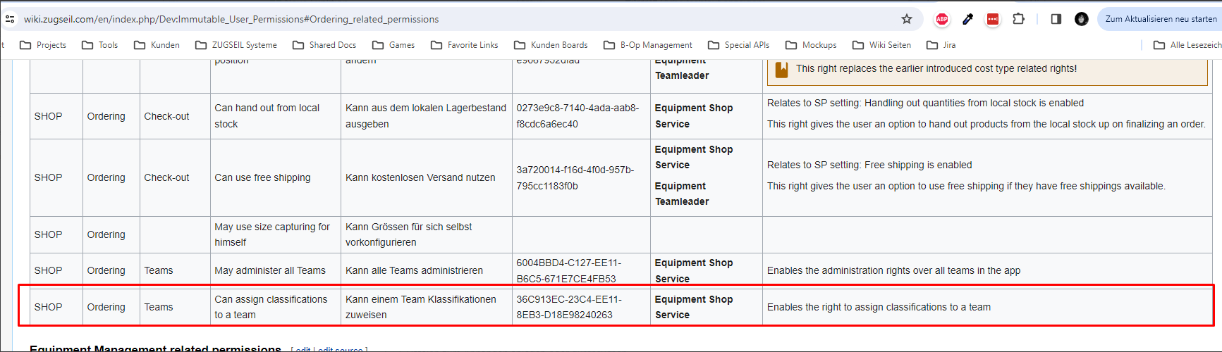This screenshot has height=352, width=1222.
Task: Open the Special APIs bookmark folder
Action: pyautogui.click(x=738, y=45)
